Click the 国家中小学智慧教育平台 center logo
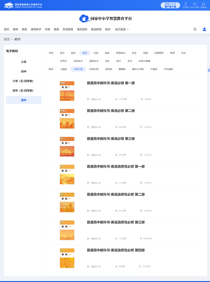 coord(105,18)
